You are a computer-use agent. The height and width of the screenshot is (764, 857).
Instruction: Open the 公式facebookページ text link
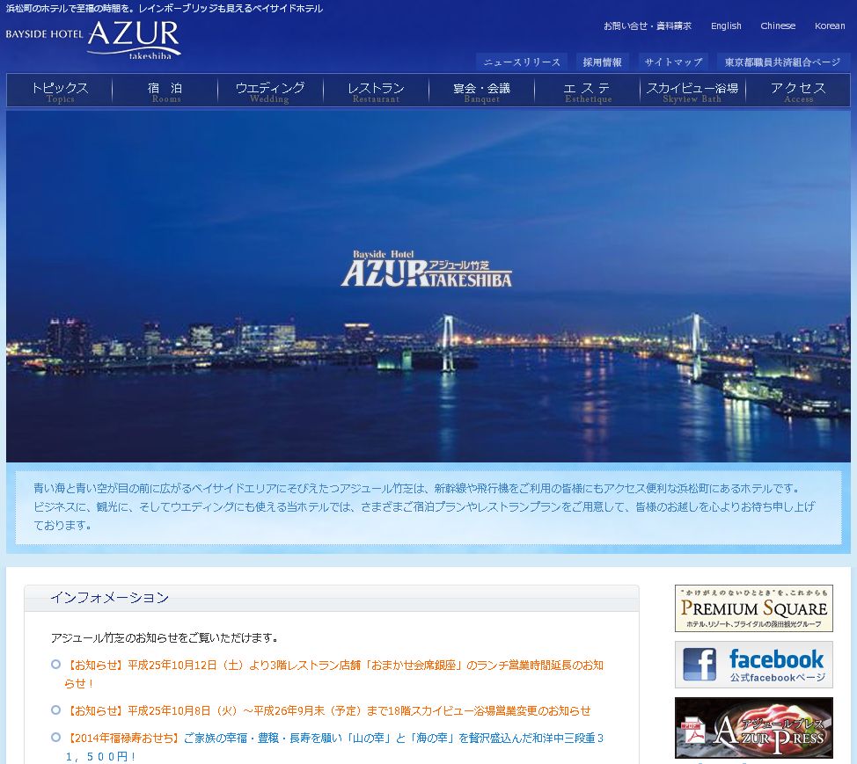pos(778,678)
